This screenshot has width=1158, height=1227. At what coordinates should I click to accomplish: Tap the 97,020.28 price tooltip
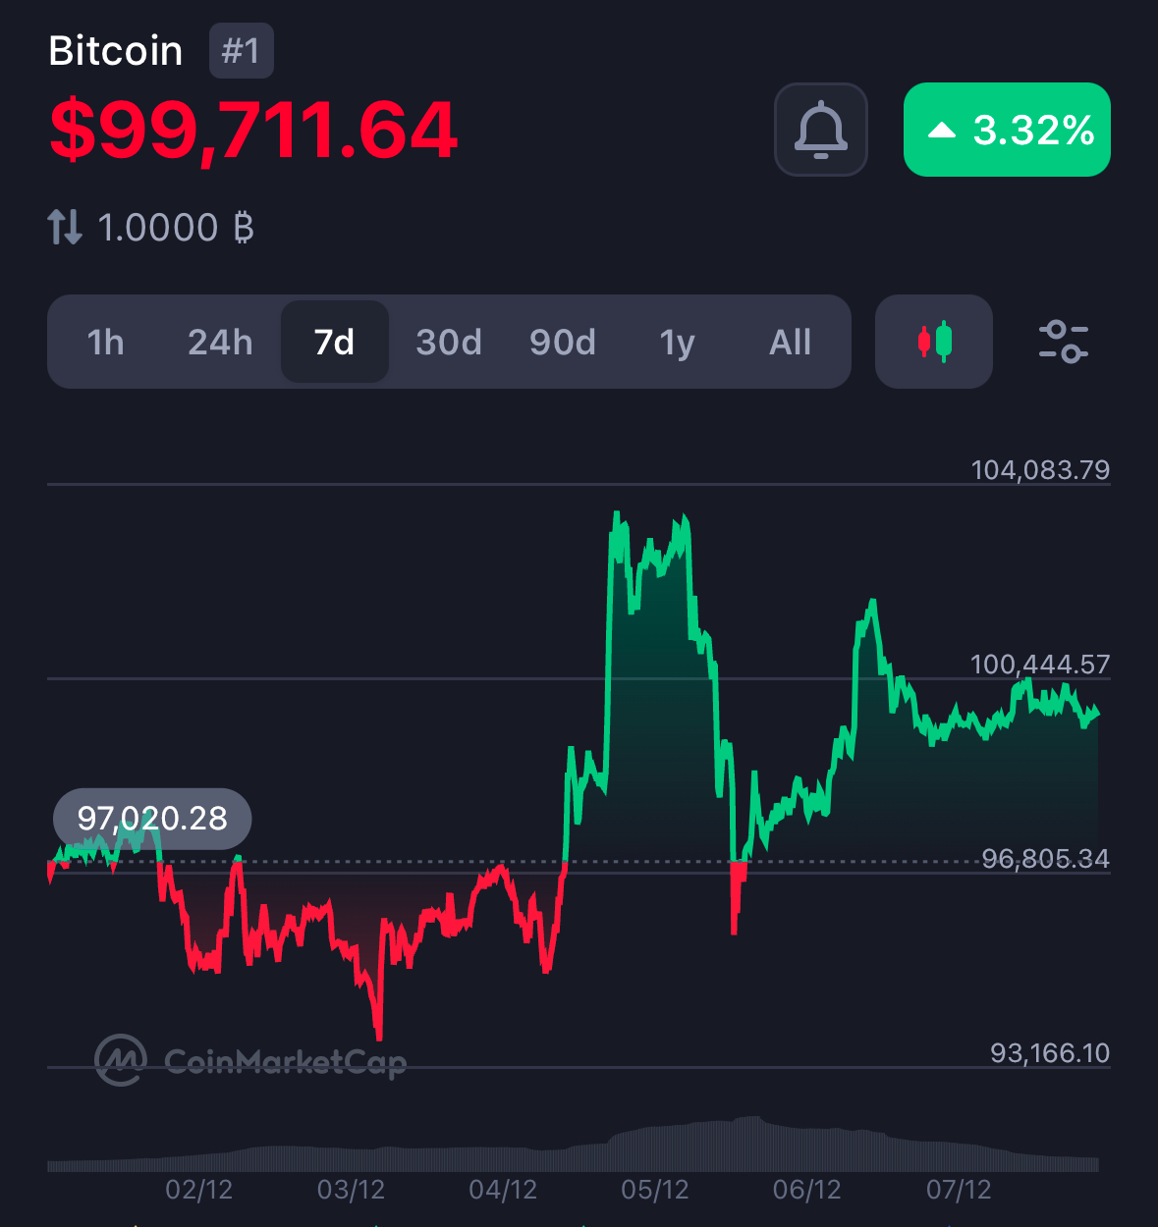click(x=152, y=818)
